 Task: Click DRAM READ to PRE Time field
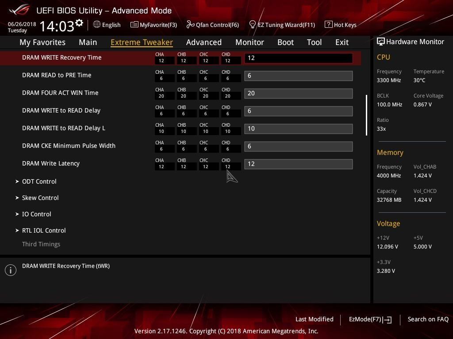[299, 76]
